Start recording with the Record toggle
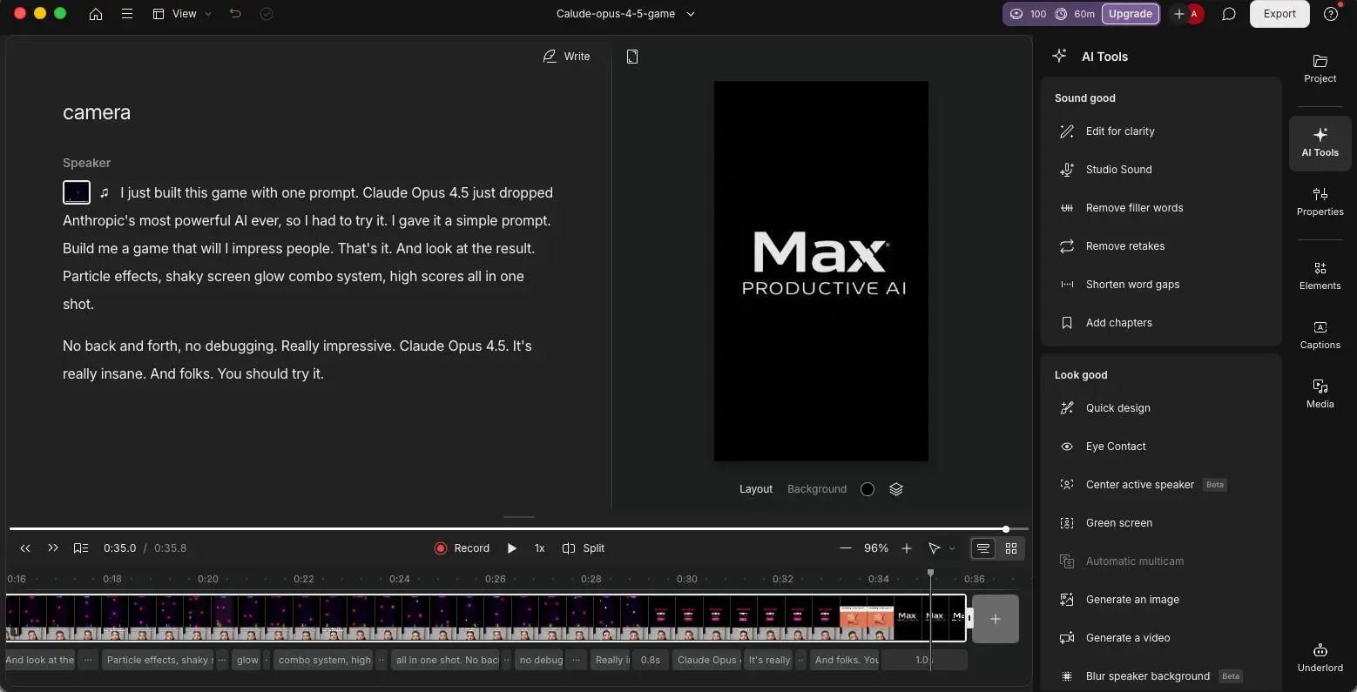Image resolution: width=1357 pixels, height=692 pixels. [462, 548]
